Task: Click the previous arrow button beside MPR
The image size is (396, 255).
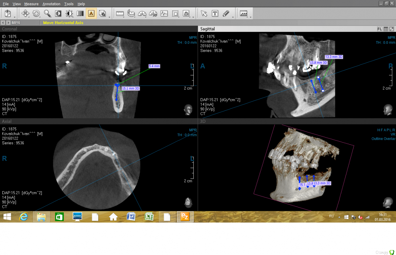Action: click(x=3, y=23)
